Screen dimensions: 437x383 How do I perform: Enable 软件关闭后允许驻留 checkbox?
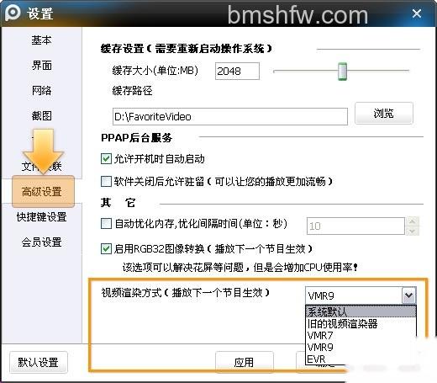(106, 181)
